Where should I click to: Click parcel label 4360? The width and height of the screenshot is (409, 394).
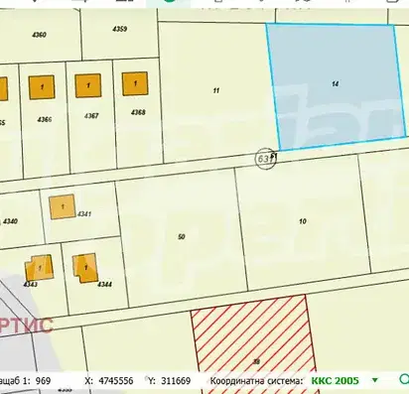39,35
